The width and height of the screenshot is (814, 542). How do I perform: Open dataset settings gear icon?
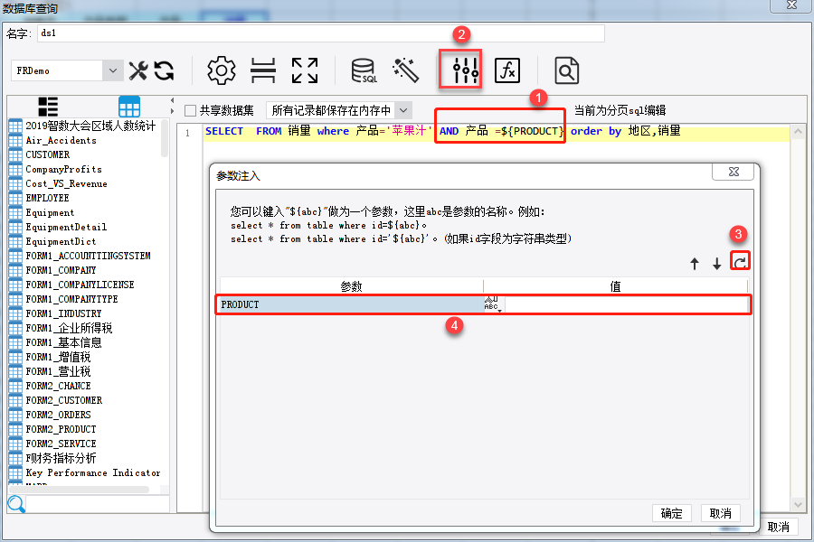pyautogui.click(x=222, y=70)
